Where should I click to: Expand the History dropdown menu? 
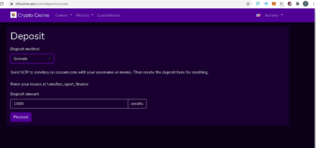pyautogui.click(x=85, y=15)
